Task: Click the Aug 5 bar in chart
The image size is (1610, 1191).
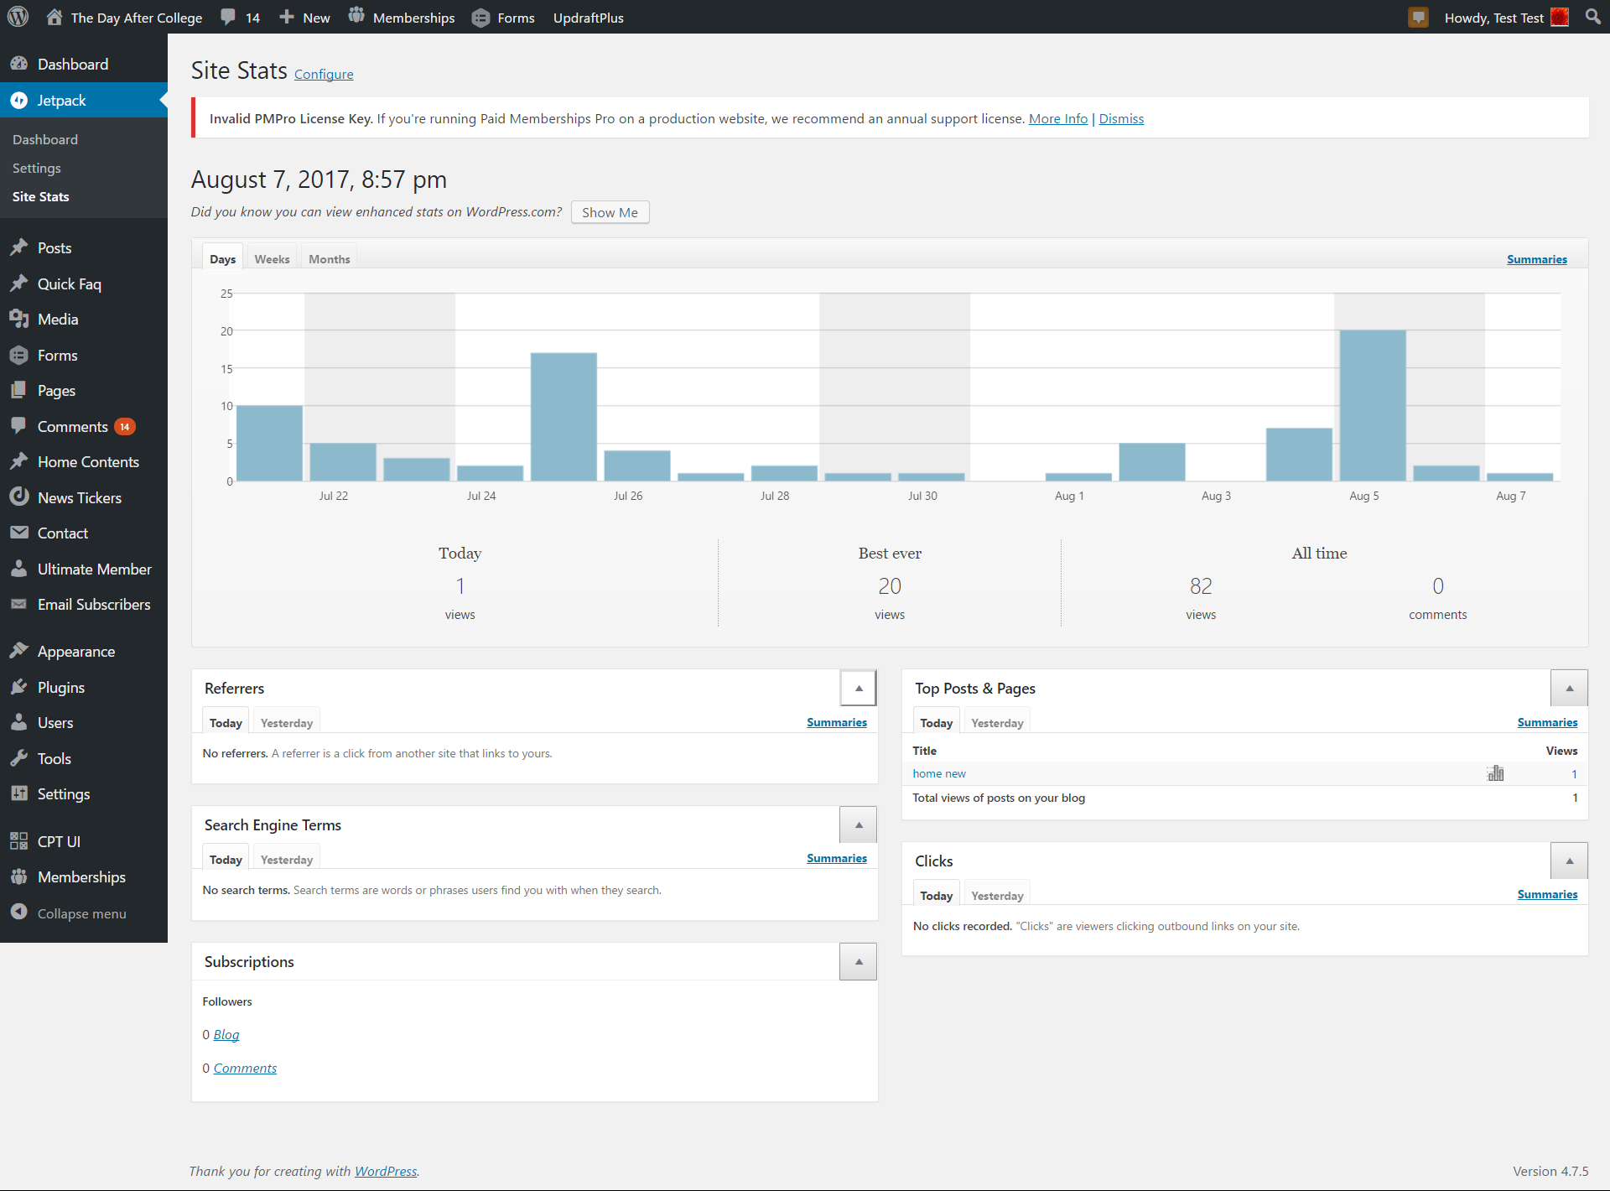Action: tap(1372, 406)
